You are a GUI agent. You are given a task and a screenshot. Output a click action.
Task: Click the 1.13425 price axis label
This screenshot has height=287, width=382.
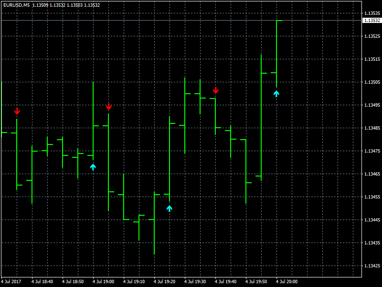click(x=372, y=265)
